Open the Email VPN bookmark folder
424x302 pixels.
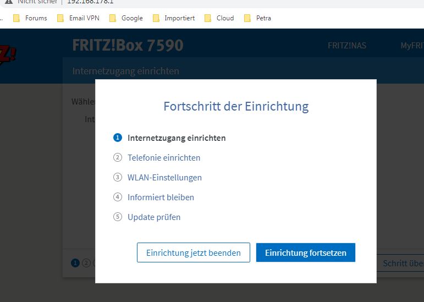[x=78, y=18]
